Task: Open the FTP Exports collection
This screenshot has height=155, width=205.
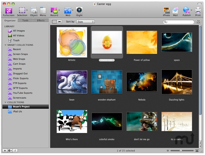Action: click(26, 83)
